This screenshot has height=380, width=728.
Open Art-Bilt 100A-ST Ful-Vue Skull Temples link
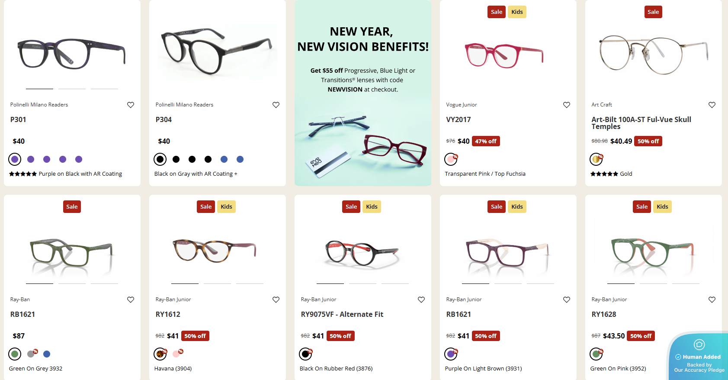(641, 123)
